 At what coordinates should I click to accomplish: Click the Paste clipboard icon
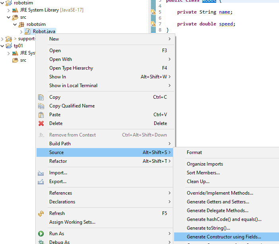point(41,115)
